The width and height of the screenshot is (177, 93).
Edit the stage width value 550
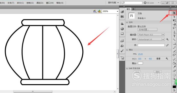point(140,59)
